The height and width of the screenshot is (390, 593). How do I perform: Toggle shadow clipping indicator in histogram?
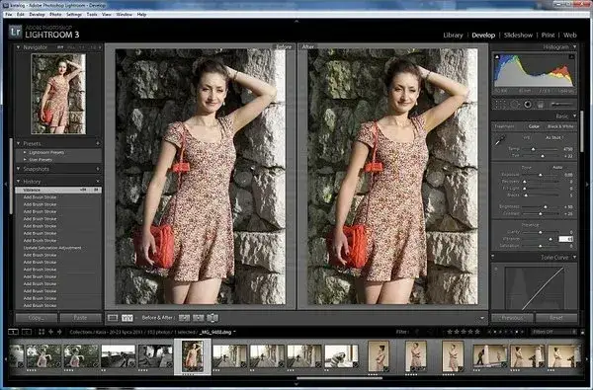(497, 57)
